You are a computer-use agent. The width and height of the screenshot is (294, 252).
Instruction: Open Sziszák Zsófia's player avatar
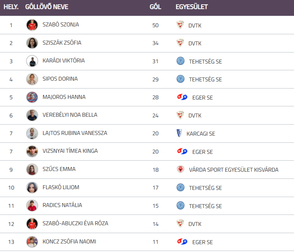[x=32, y=43]
